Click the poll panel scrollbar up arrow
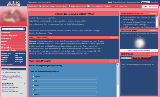 tap(117, 64)
